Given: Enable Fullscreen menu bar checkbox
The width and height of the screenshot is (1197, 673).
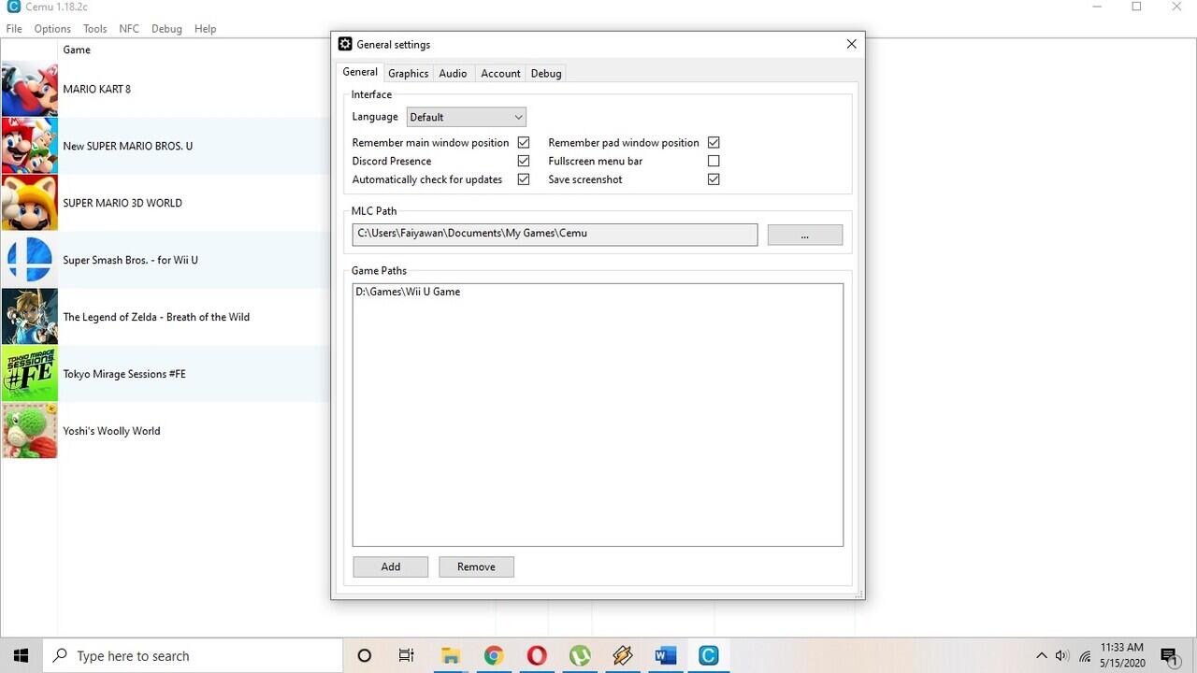Looking at the screenshot, I should tap(714, 161).
